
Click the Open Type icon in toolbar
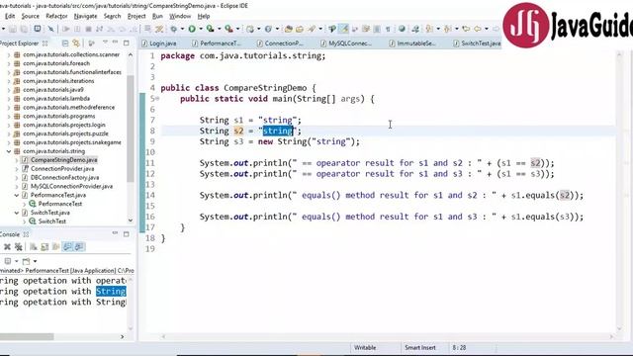click(288, 29)
